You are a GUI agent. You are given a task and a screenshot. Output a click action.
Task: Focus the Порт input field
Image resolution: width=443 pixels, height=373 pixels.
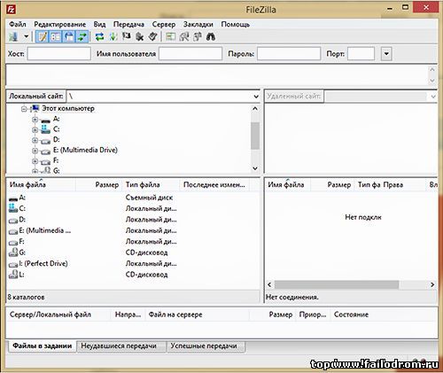(361, 54)
